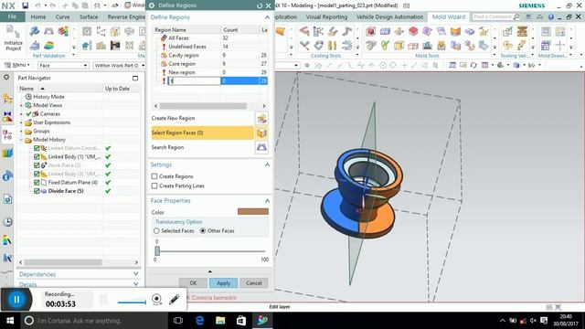Open the Face selection filter dropdown
This screenshot has width=585, height=329.
63,65
